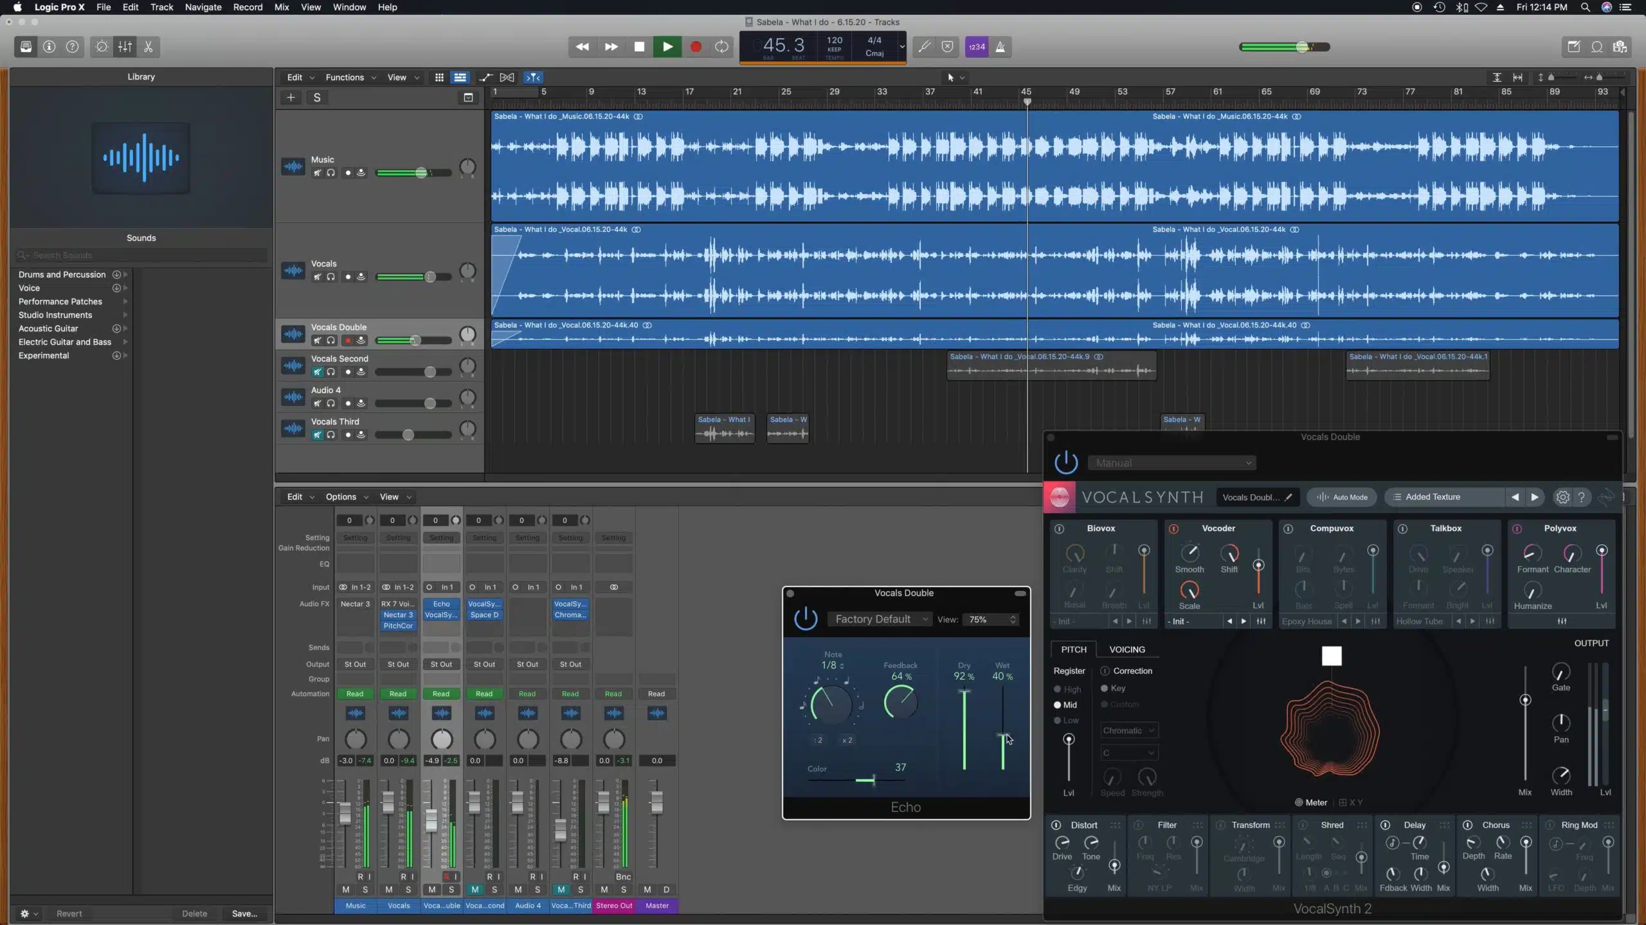Open the Library panel toolbar icon
This screenshot has width=1646, height=925.
point(26,47)
